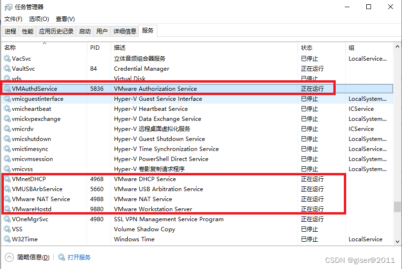Switch to the 性能 tab
The width and height of the screenshot is (402, 269).
click(28, 32)
